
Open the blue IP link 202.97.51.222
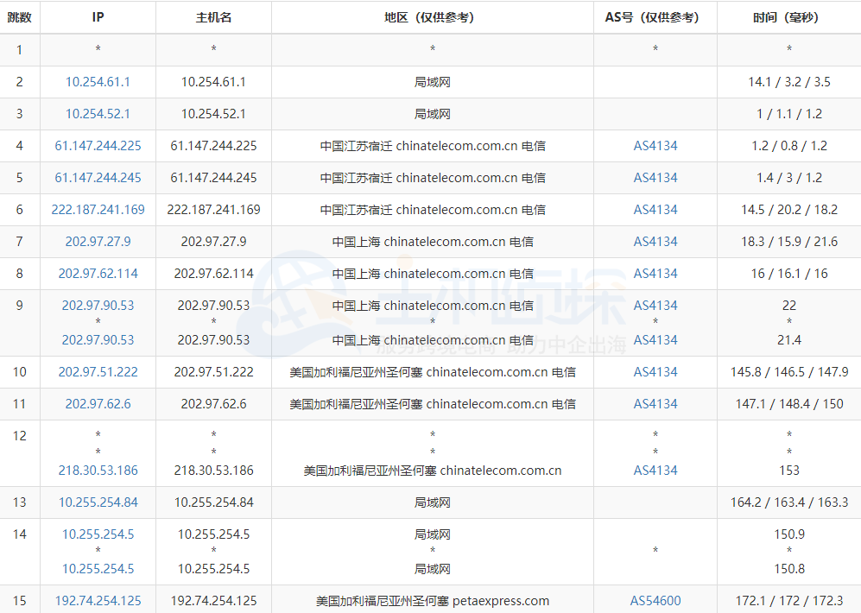(x=98, y=372)
